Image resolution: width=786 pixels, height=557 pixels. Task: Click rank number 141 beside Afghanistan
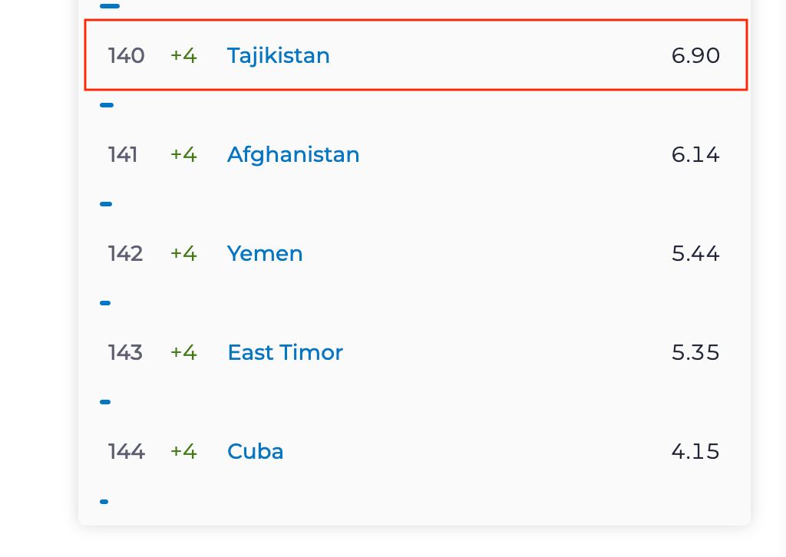122,154
